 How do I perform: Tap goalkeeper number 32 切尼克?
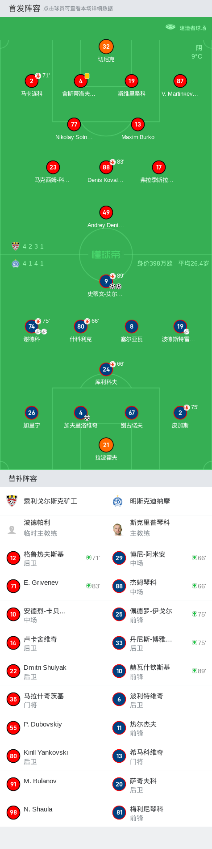(106, 46)
